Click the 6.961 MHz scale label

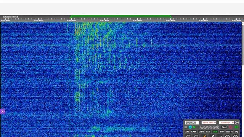(x=104, y=20)
